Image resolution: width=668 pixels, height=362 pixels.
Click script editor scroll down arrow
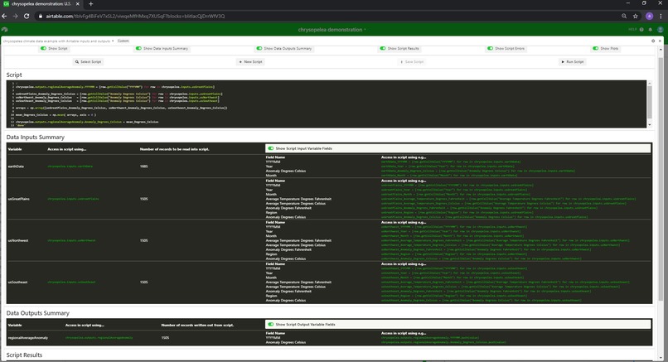649,125
